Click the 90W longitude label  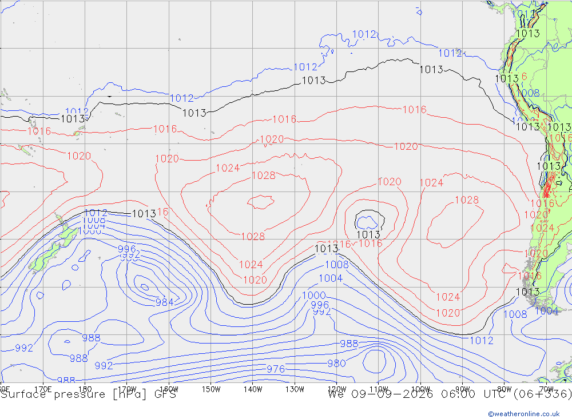pos(463,389)
